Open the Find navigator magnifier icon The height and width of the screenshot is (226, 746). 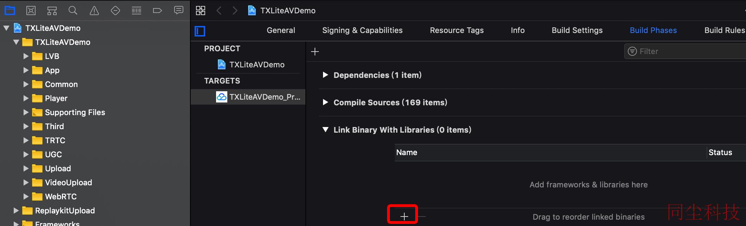click(73, 11)
